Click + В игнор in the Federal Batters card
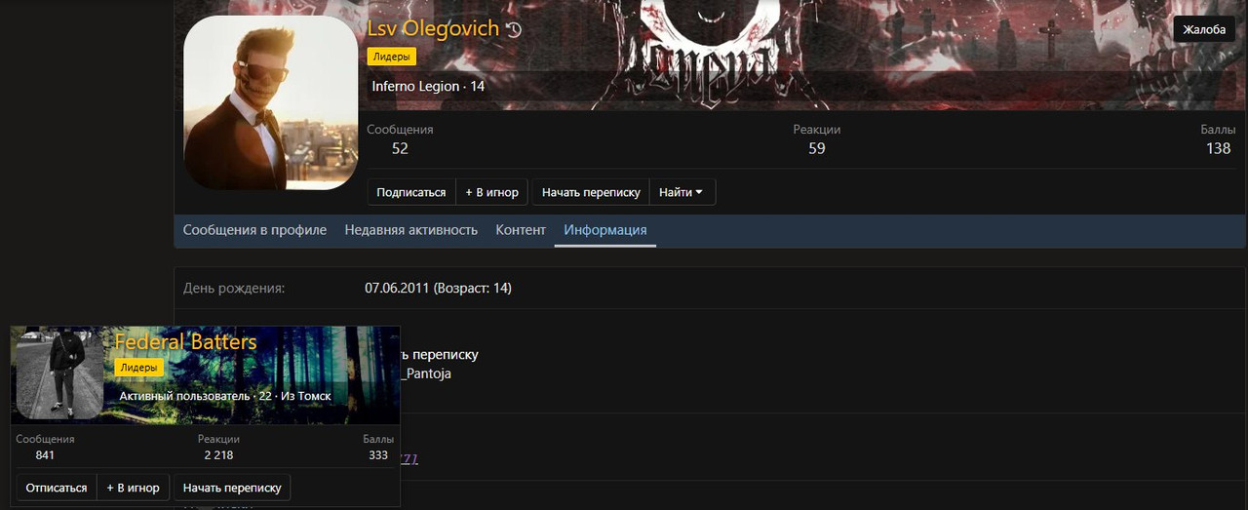 [x=134, y=488]
